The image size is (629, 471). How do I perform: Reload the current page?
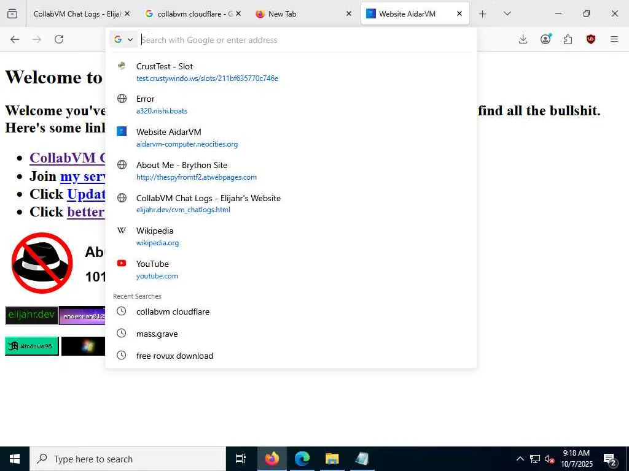point(59,39)
